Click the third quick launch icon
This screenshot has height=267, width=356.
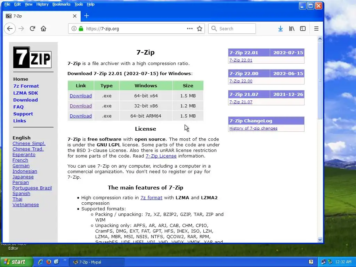coord(56,262)
